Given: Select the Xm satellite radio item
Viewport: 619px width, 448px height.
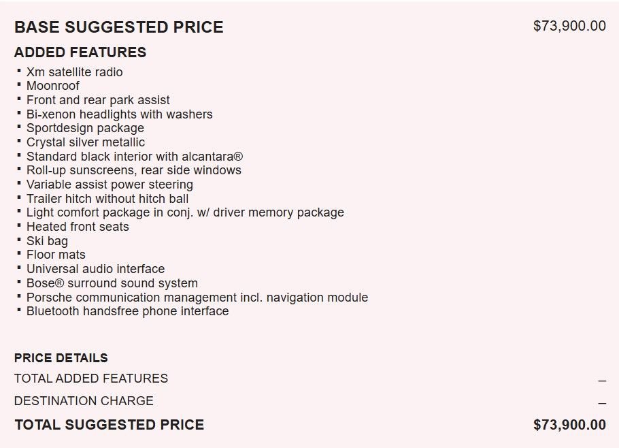Looking at the screenshot, I should (x=75, y=72).
